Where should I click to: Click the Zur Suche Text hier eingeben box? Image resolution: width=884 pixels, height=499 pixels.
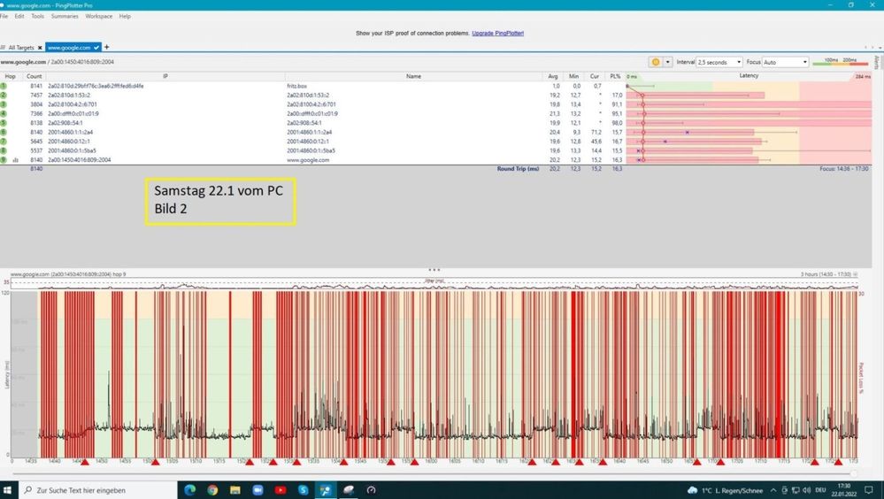[97, 490]
